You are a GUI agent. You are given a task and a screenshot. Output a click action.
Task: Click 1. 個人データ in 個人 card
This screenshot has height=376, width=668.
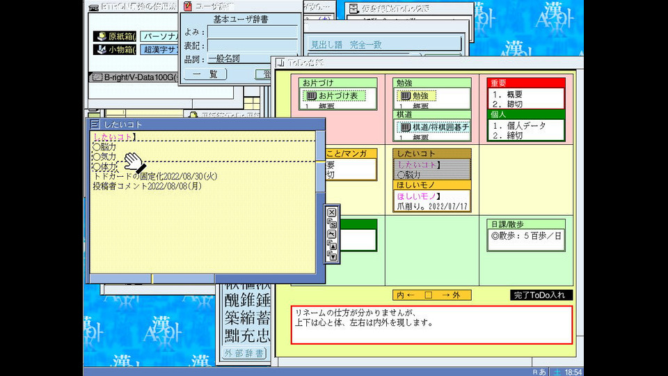point(519,126)
